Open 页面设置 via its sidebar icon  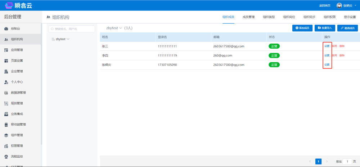tap(6, 61)
